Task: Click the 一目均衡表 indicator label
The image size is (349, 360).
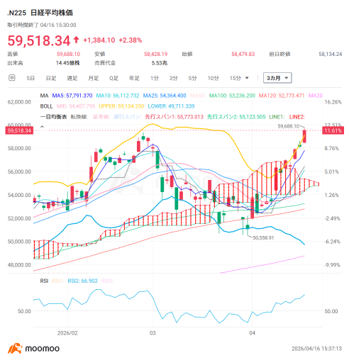Action: [x=53, y=117]
